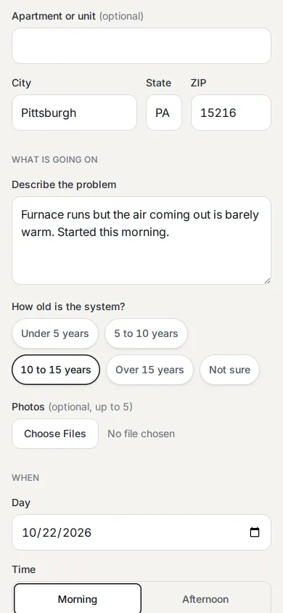The width and height of the screenshot is (283, 613).
Task: Select Not sure for system age
Action: click(229, 370)
